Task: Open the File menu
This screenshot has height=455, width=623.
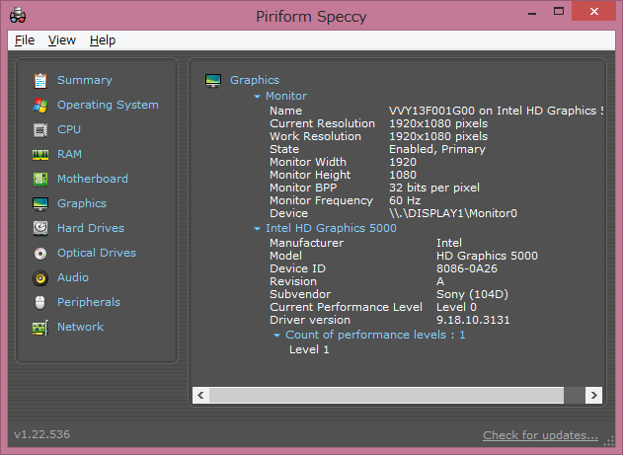Action: pyautogui.click(x=25, y=40)
